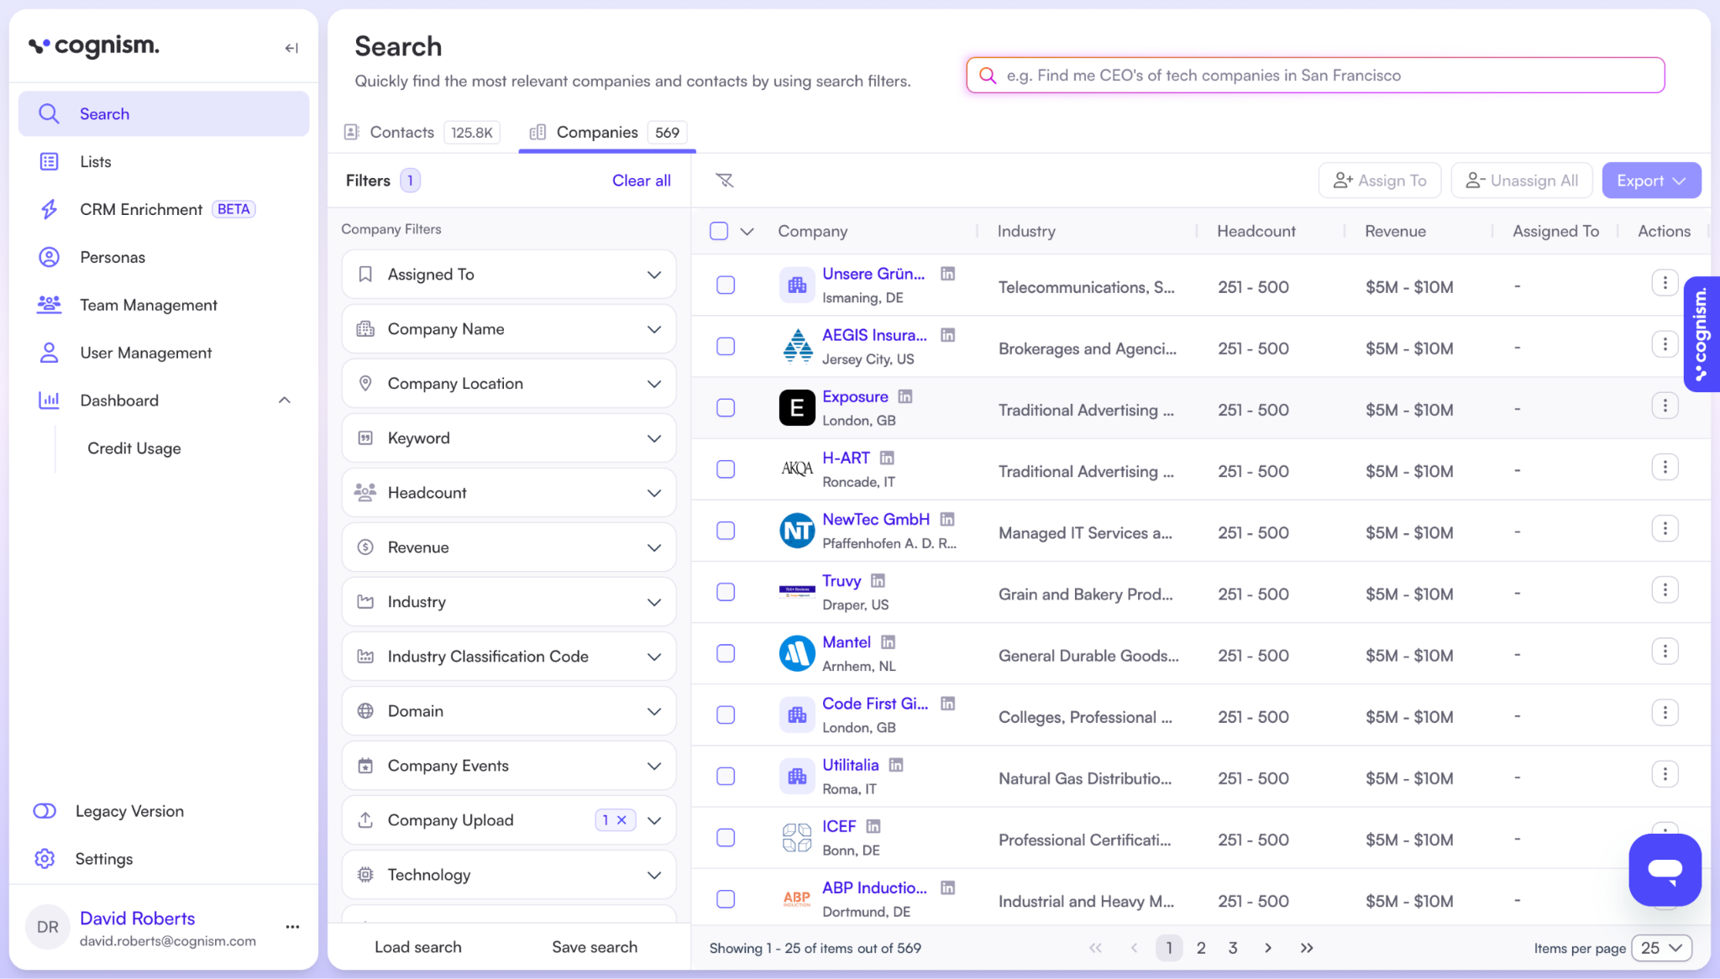Screen dimensions: 1720x979
Task: Open actions menu for H-ART row
Action: click(x=1665, y=467)
